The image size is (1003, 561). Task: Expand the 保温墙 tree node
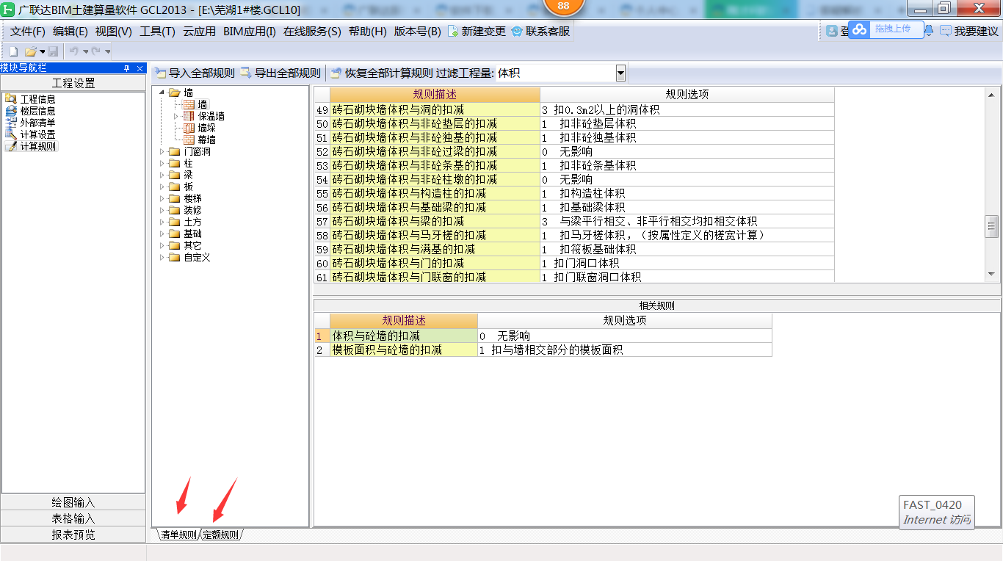(176, 116)
